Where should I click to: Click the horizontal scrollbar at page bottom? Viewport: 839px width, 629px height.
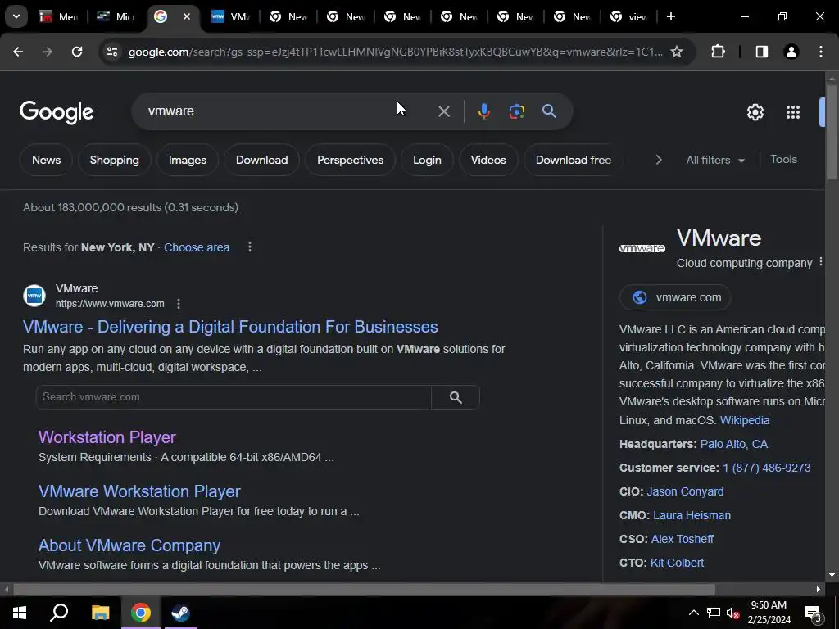(364, 590)
